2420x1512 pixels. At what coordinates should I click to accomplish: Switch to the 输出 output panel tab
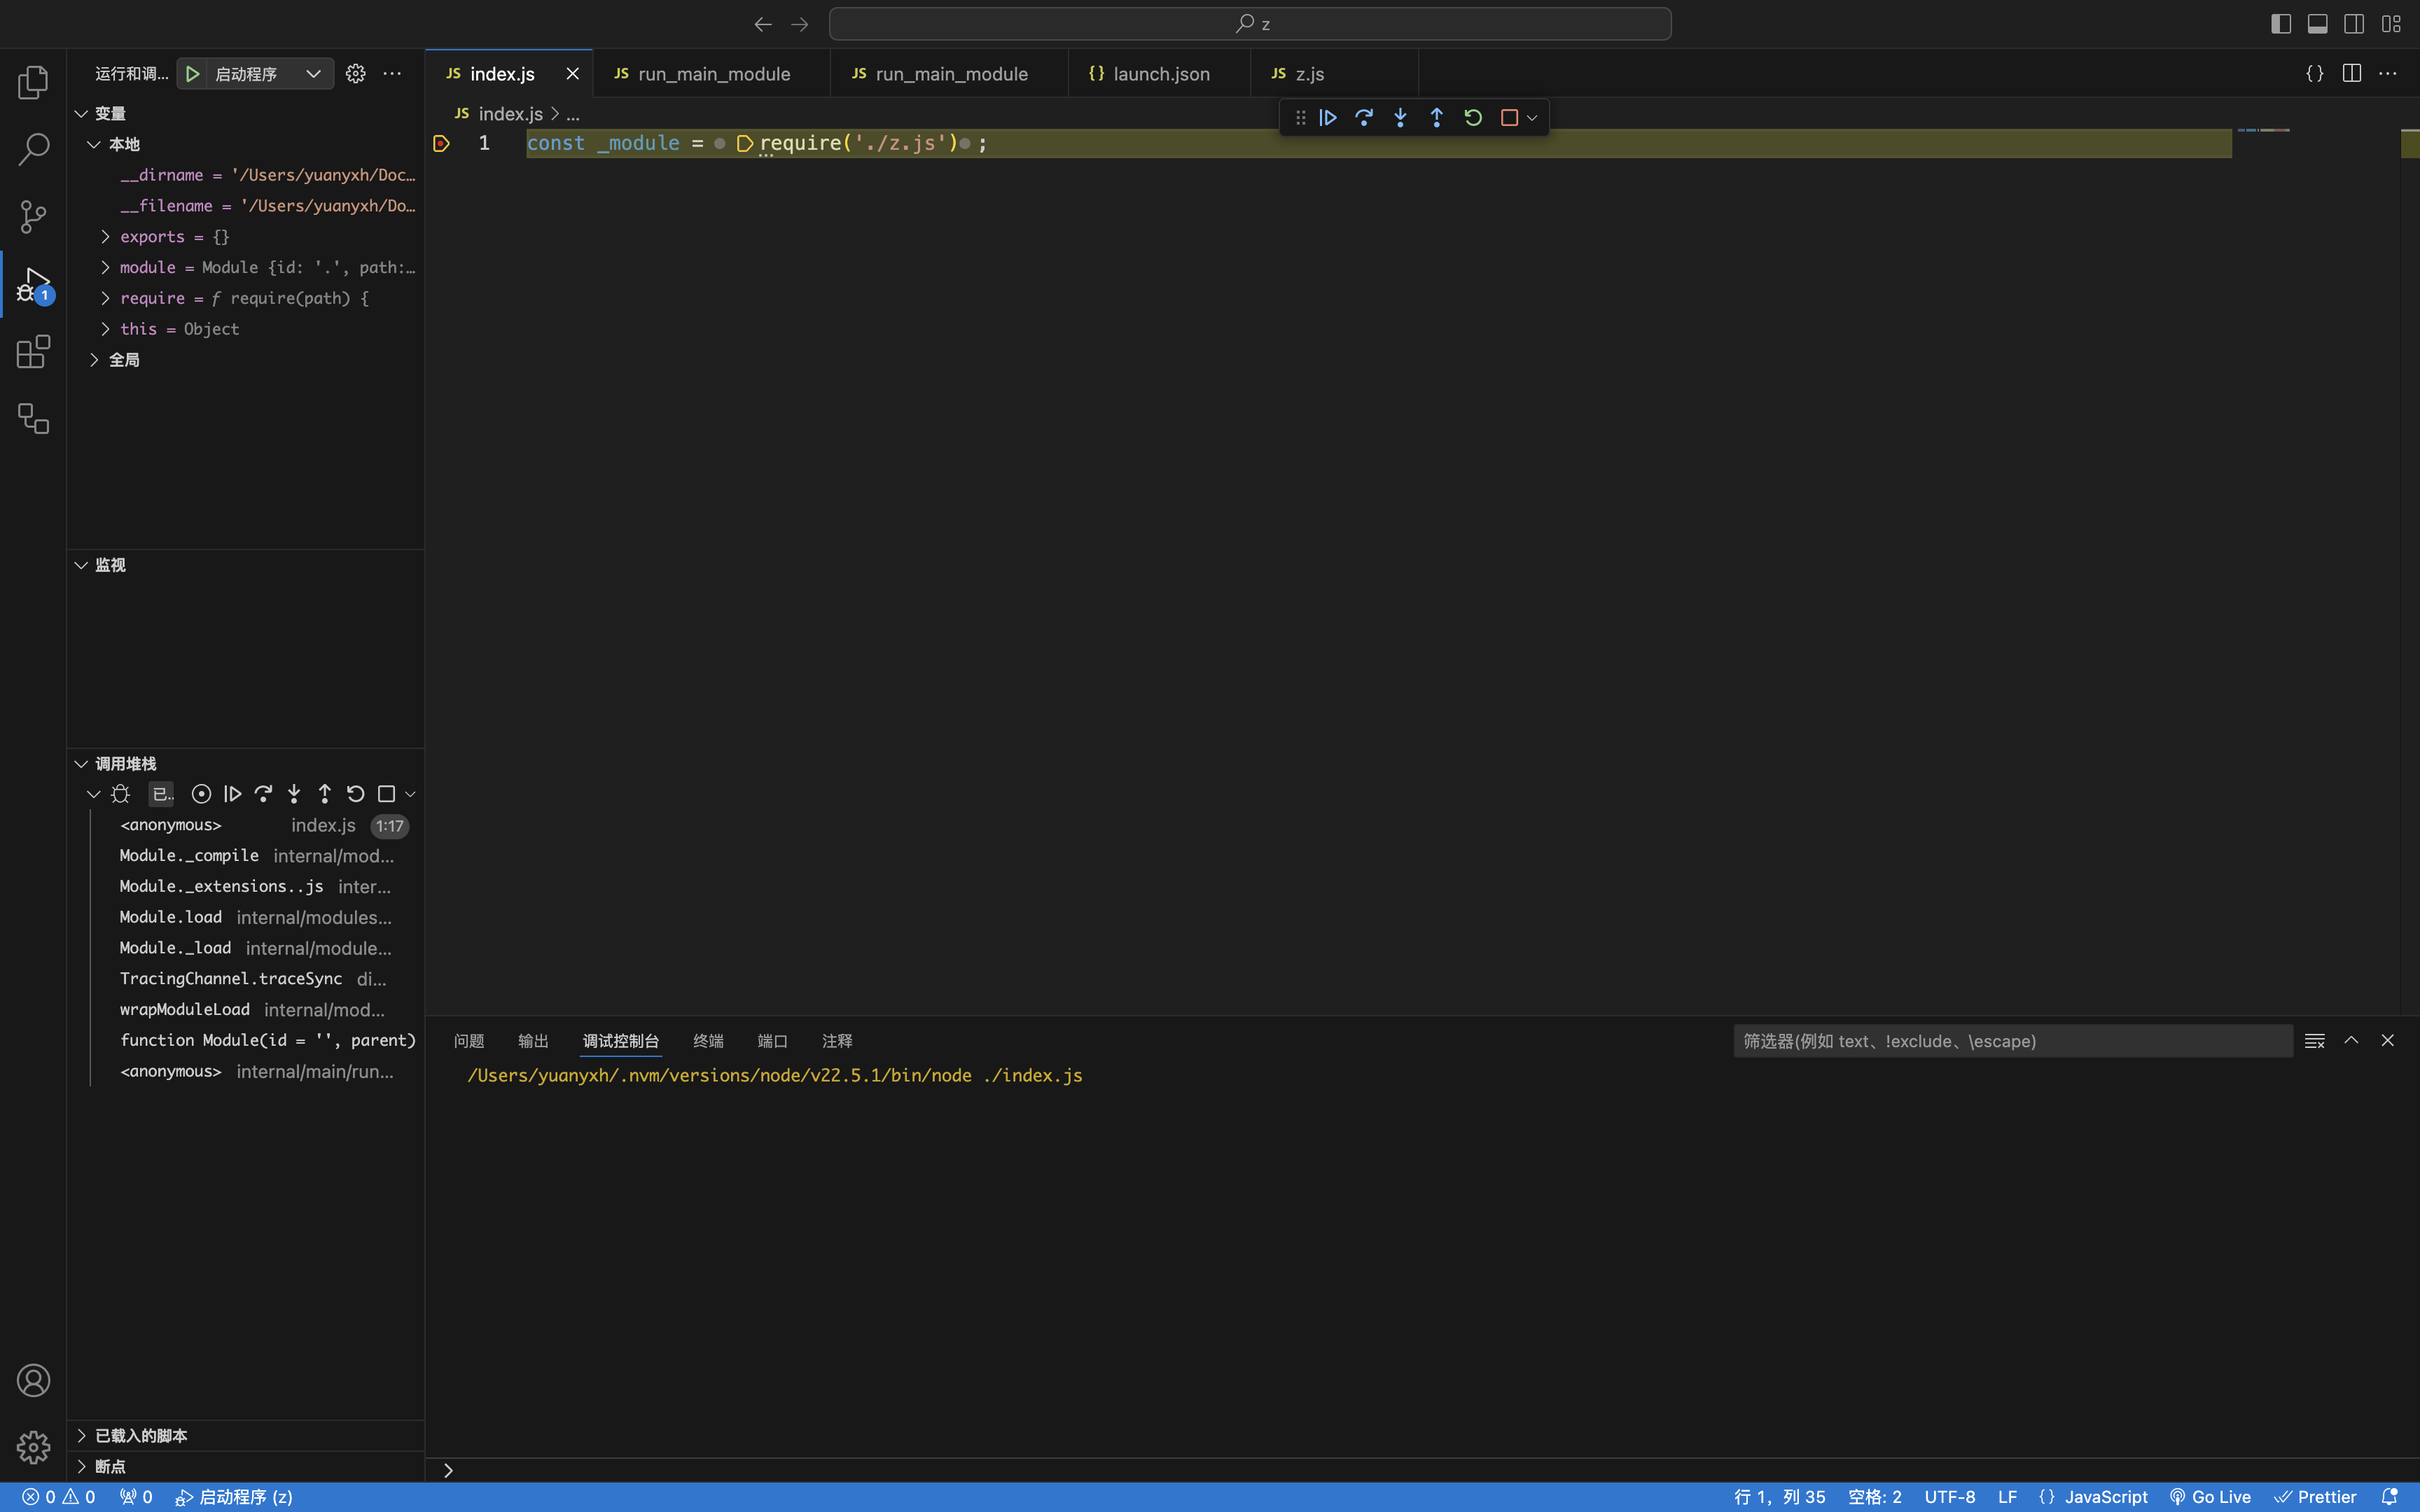[533, 1041]
